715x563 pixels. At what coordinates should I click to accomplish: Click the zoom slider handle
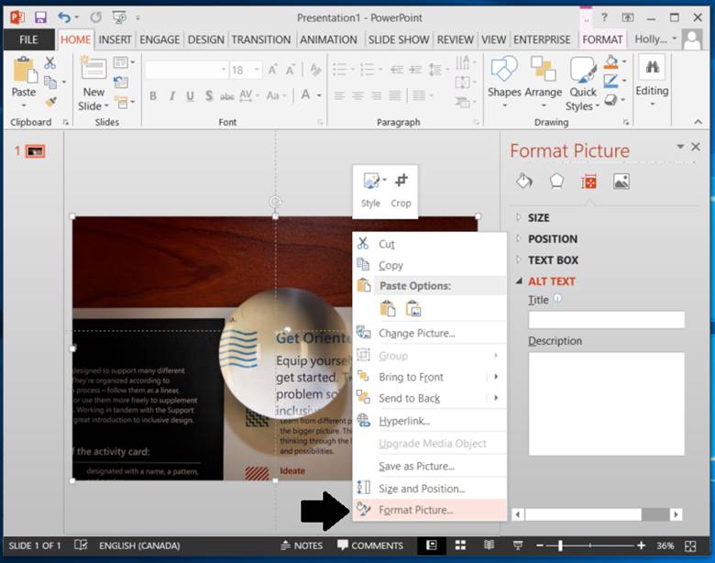[x=560, y=546]
